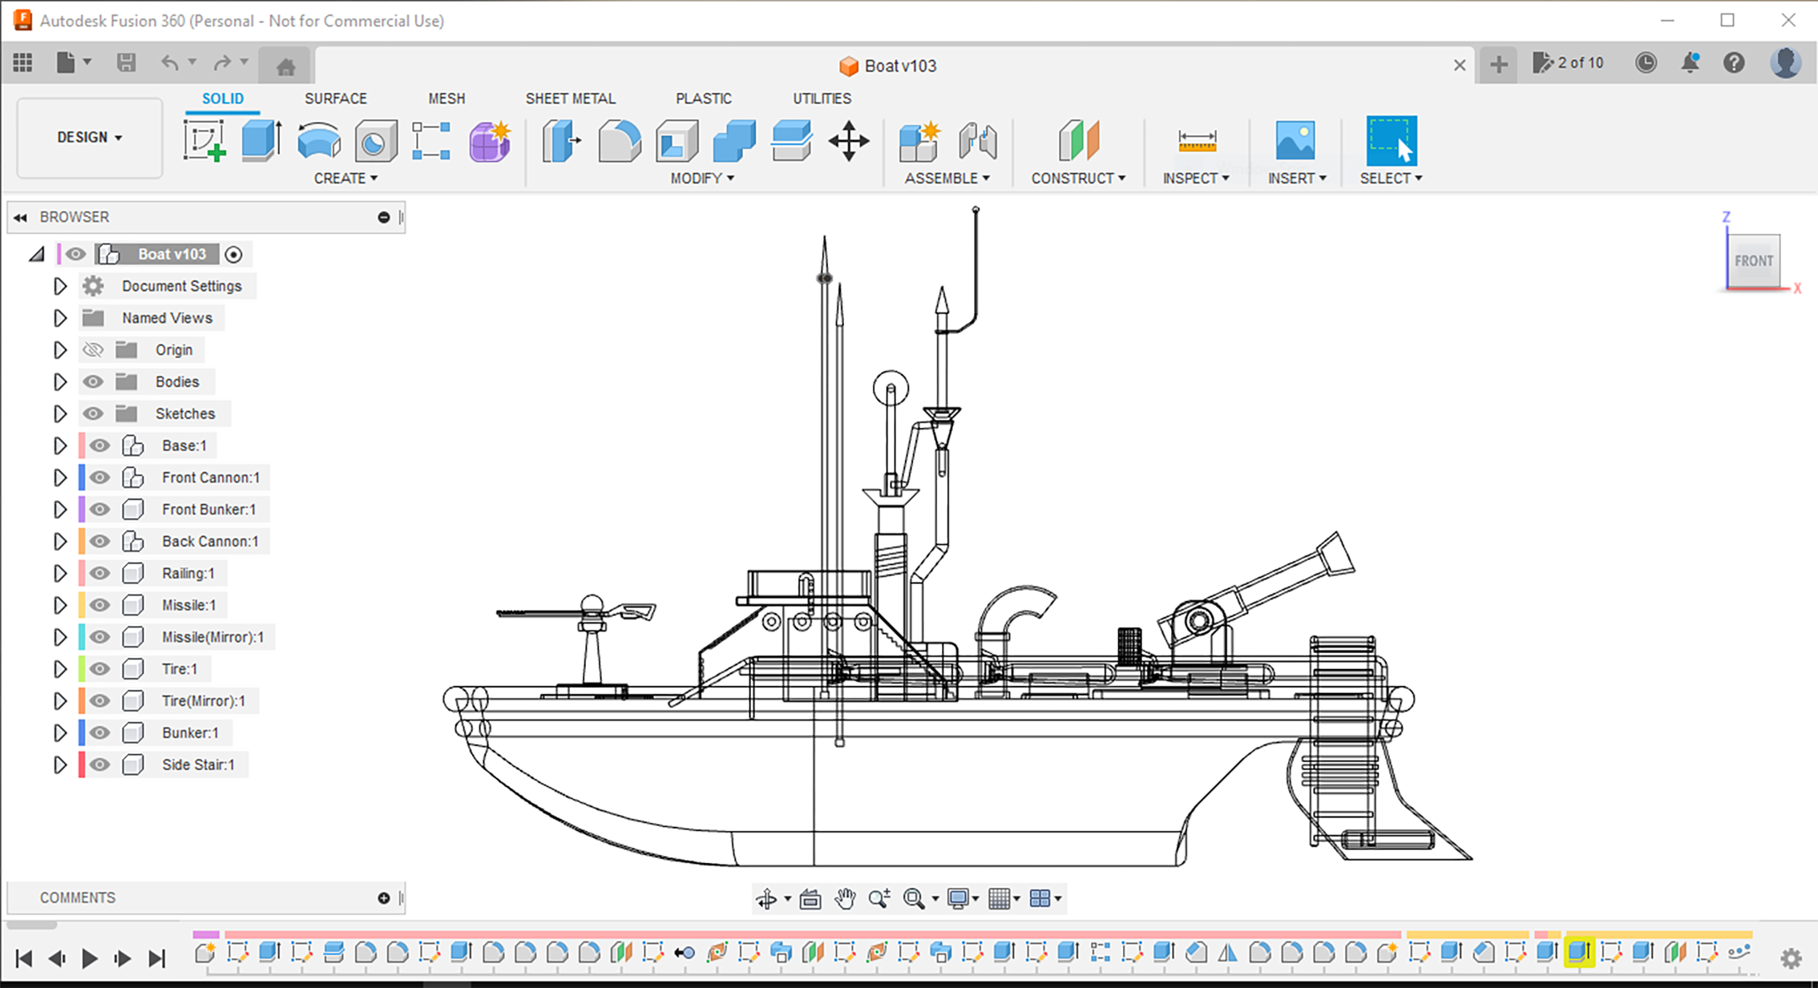Click the Undo arrow
Image resolution: width=1818 pixels, height=988 pixels.
[x=169, y=63]
